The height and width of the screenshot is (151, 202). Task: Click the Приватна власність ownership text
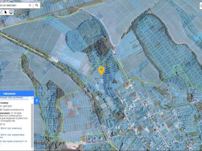(x=13, y=110)
